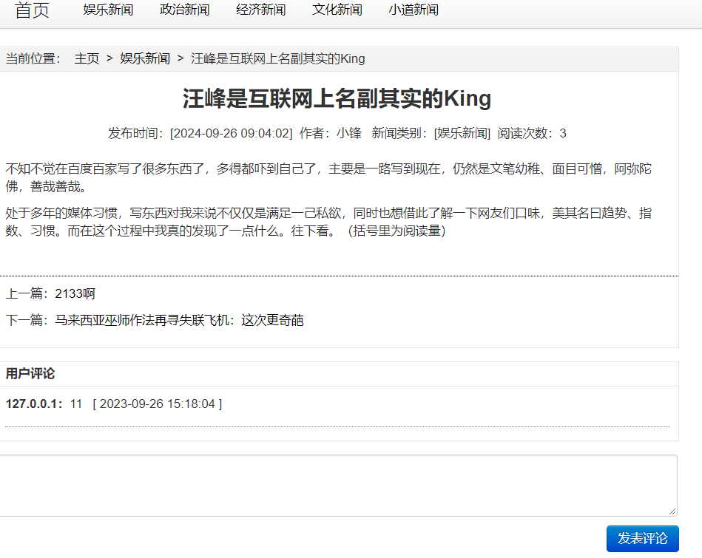The image size is (702, 558).
Task: Switch to the 文化新闻 section
Action: [337, 10]
